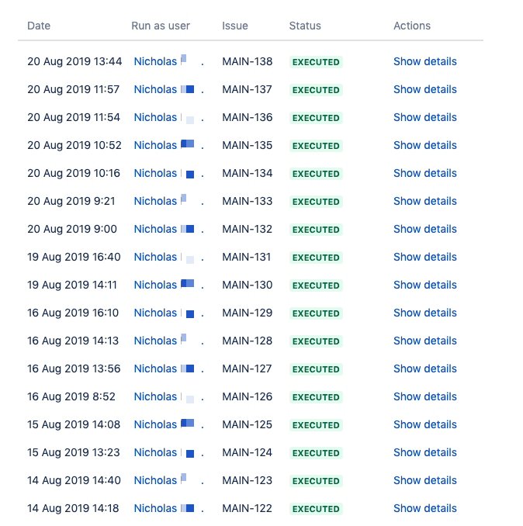Show details for MAIN-122 execution
The height and width of the screenshot is (526, 523).
click(424, 508)
